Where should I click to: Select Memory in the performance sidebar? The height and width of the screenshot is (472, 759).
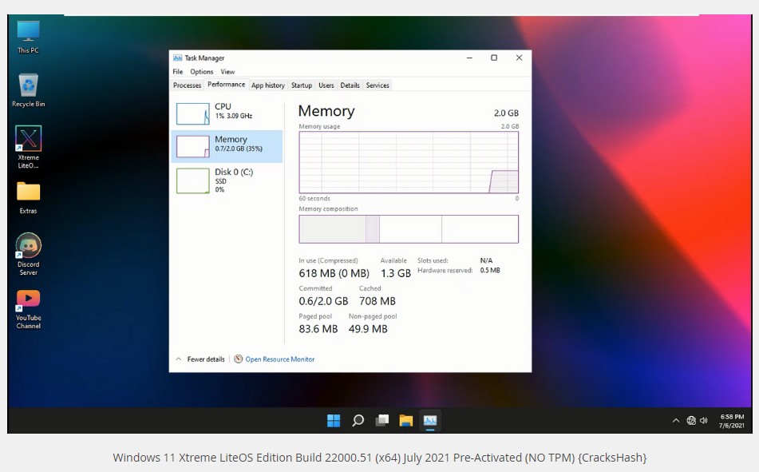pyautogui.click(x=227, y=146)
